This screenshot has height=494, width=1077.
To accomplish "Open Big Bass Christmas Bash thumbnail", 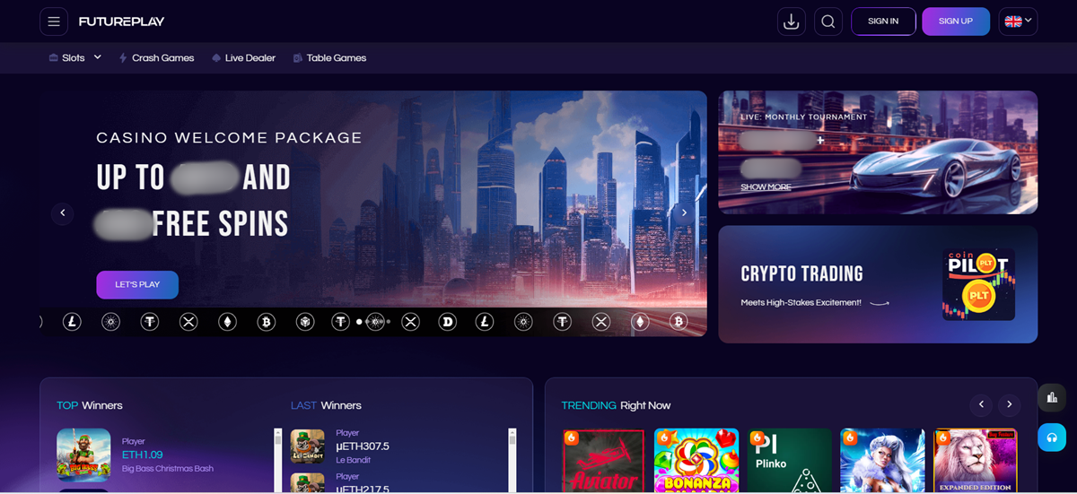I will 83,455.
